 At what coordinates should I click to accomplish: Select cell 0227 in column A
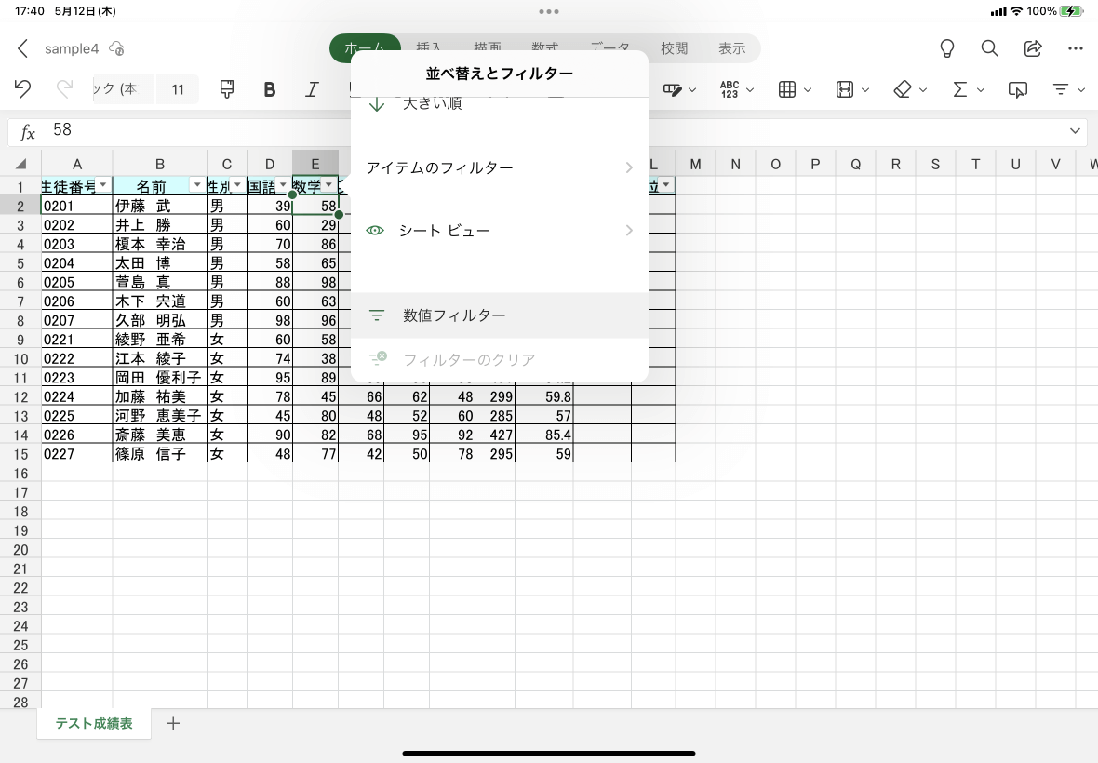(x=77, y=453)
